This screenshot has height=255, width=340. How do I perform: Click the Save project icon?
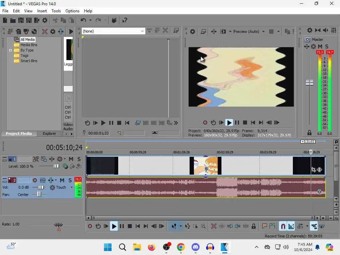[21, 20]
